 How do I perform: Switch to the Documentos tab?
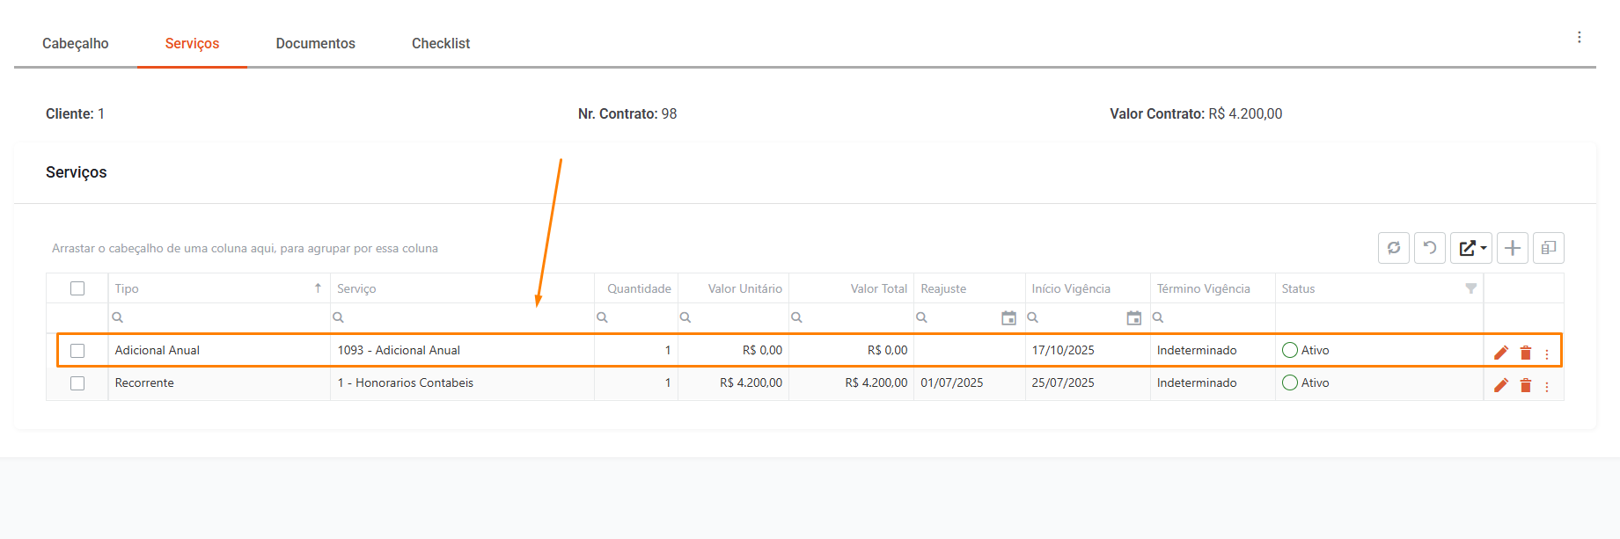[x=315, y=43]
